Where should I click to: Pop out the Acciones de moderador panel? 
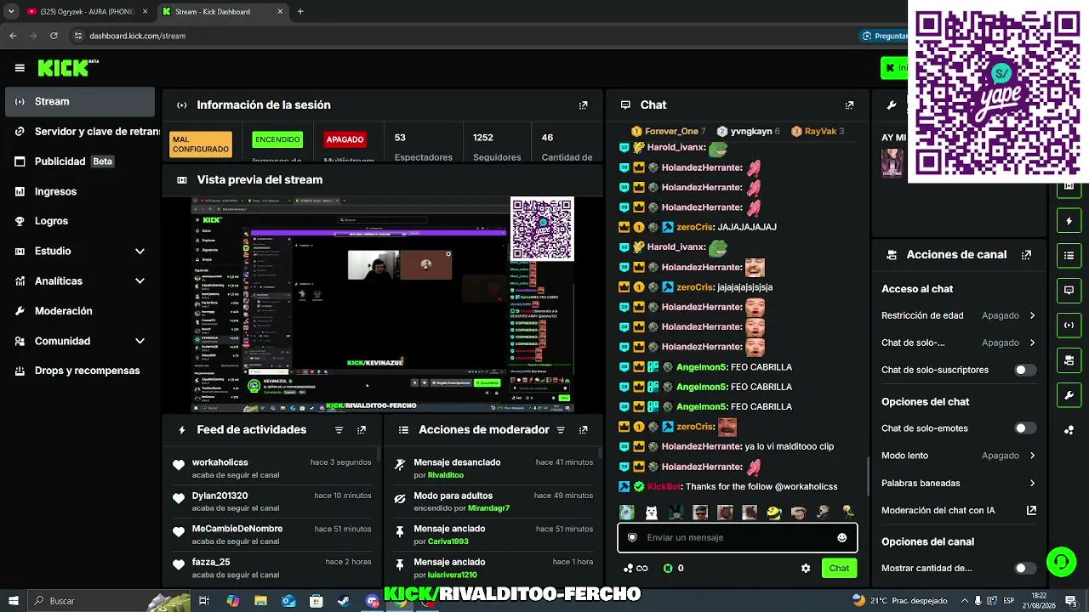[x=583, y=430]
